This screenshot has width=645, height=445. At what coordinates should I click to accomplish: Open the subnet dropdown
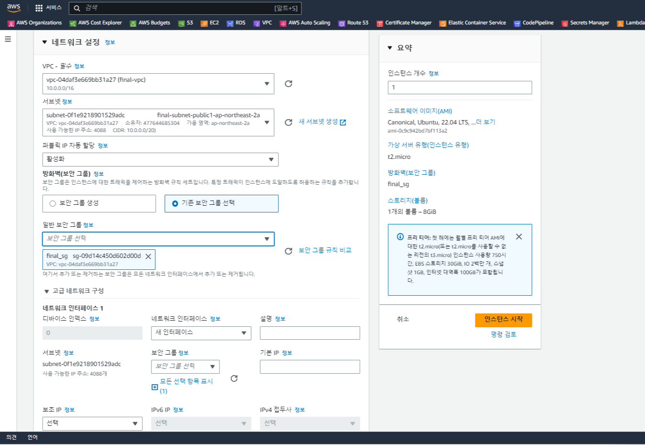158,122
